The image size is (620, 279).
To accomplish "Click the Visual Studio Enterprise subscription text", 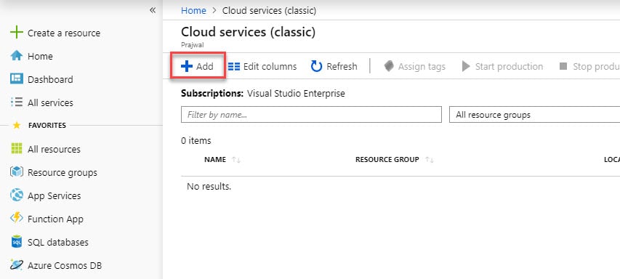I will (296, 94).
